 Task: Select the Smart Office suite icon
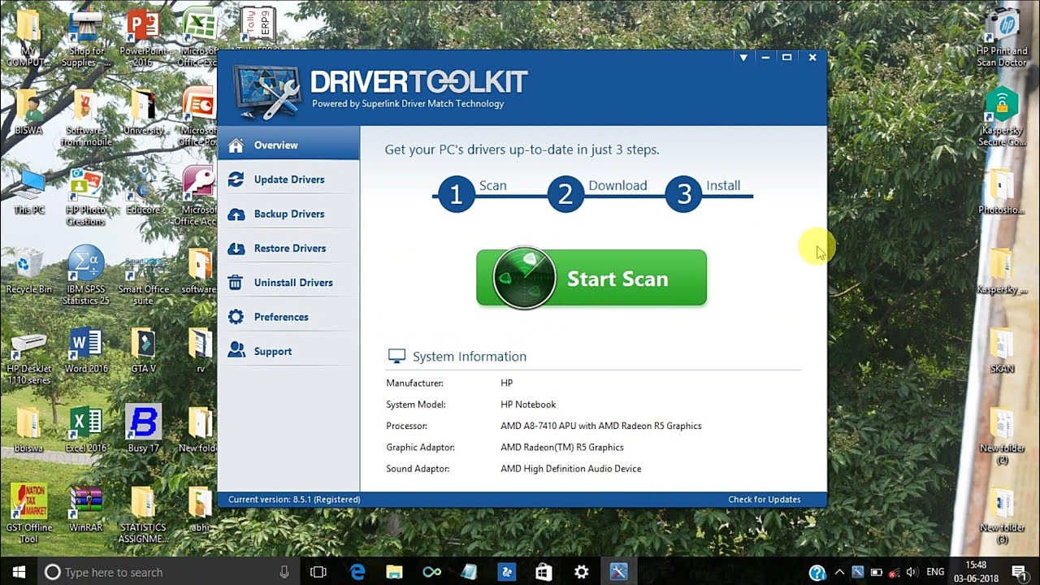(x=143, y=278)
